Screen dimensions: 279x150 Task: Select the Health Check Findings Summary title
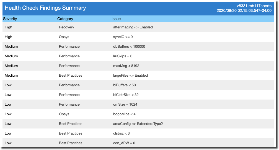click(45, 8)
